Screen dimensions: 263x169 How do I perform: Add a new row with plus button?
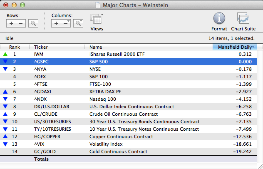point(11,23)
